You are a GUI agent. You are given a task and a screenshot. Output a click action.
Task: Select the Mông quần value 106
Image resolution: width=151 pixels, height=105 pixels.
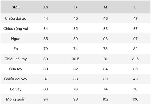[135, 99]
